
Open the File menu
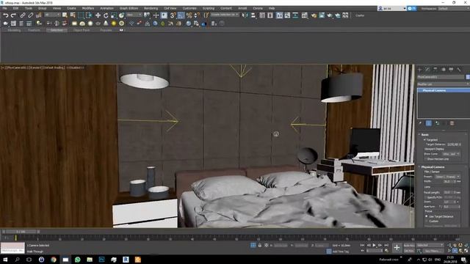[5, 8]
